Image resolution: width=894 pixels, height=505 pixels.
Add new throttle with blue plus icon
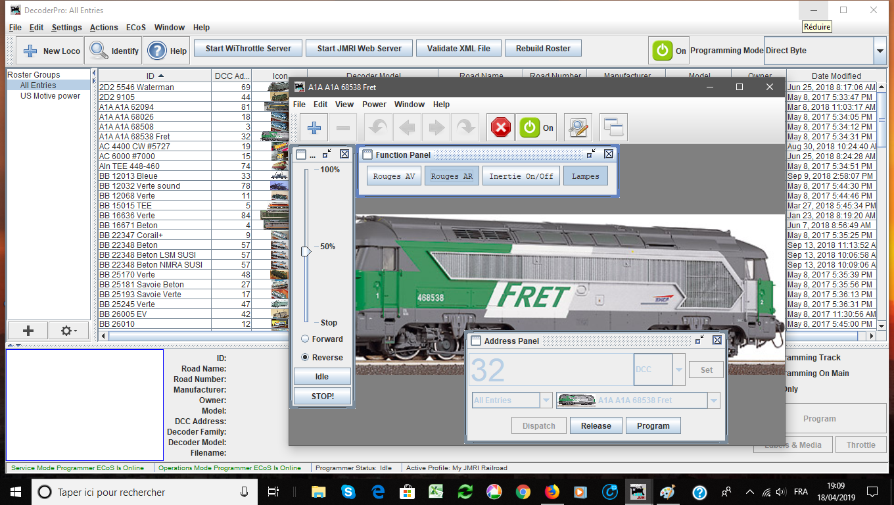[x=314, y=128]
